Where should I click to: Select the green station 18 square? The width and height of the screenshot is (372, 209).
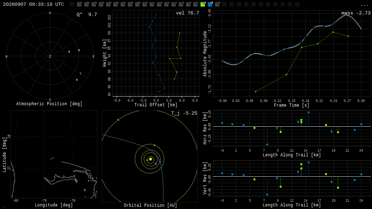pos(203,4)
